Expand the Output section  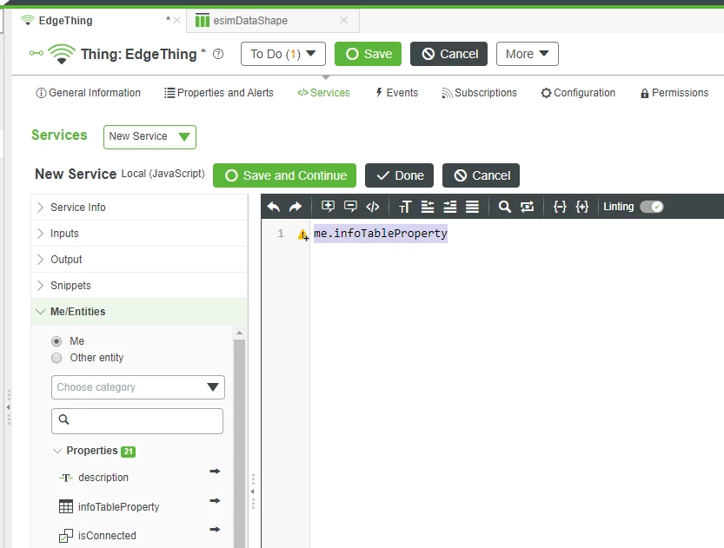[x=139, y=260]
